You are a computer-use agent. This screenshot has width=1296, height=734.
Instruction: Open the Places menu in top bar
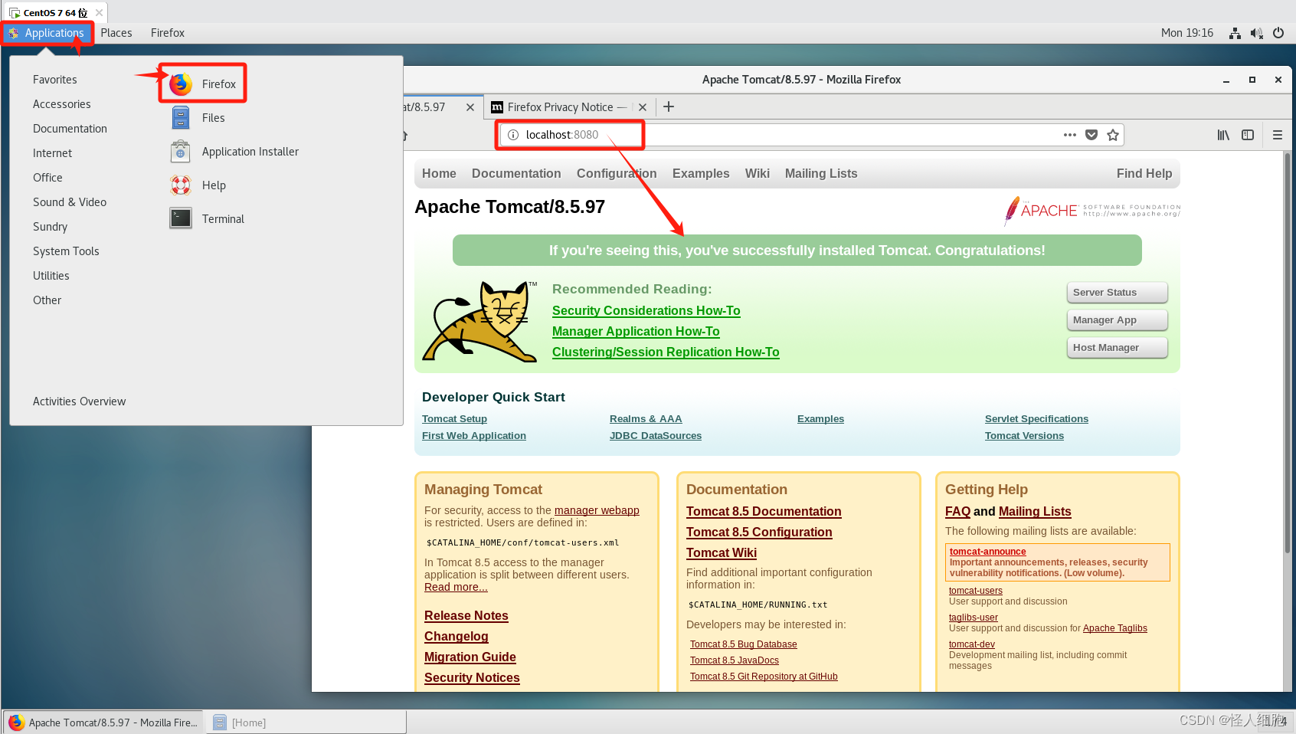coord(116,33)
